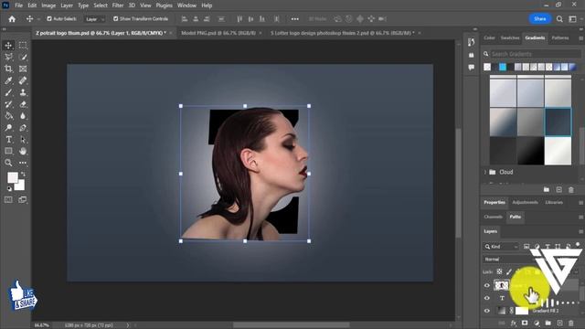Select the Move tool

[8, 45]
